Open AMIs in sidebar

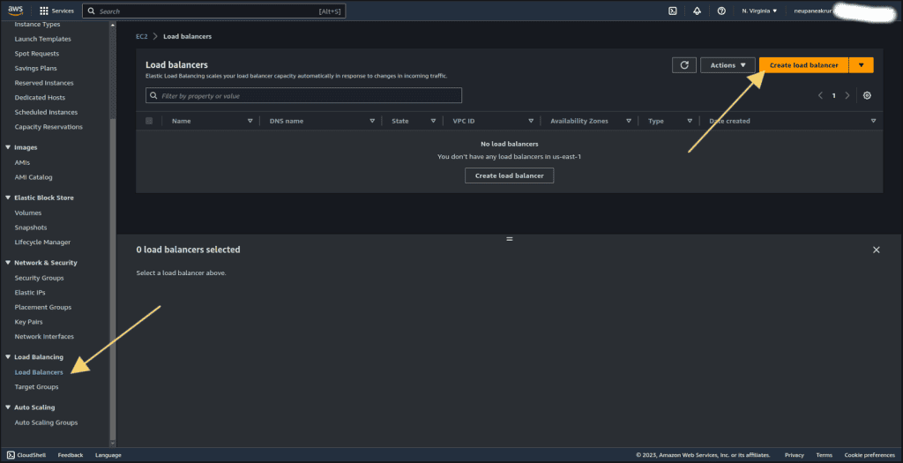pyautogui.click(x=22, y=162)
